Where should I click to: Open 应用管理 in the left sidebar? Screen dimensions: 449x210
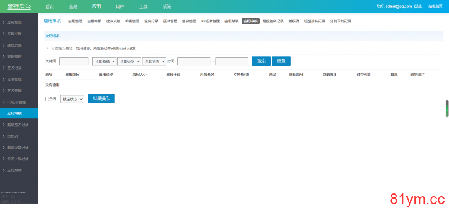pyautogui.click(x=14, y=22)
